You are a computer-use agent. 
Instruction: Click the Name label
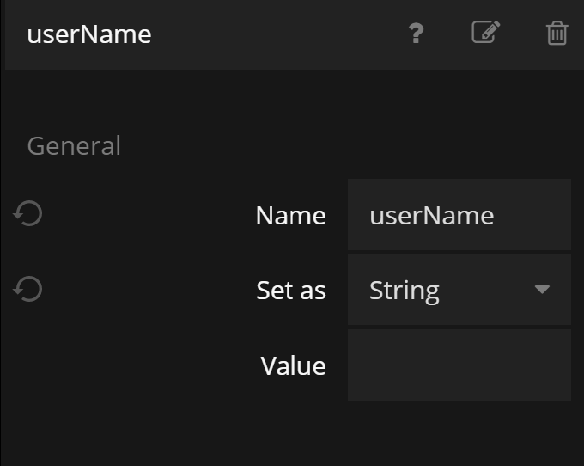click(x=290, y=215)
